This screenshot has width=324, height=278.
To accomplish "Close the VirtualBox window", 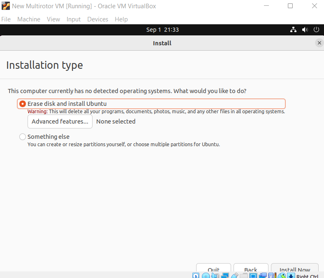I will click(315, 6).
